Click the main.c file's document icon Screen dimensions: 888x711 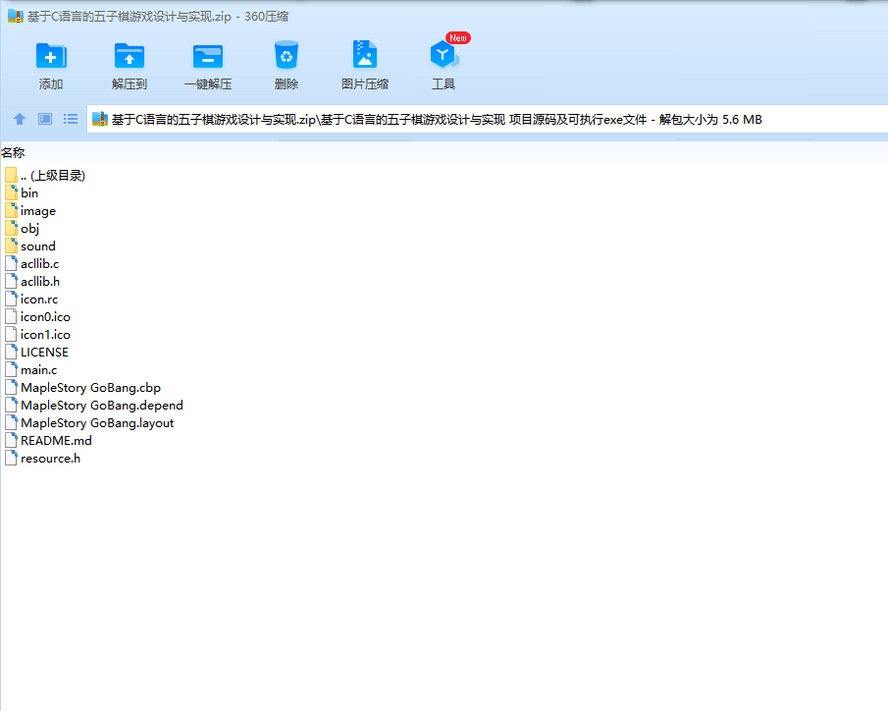click(x=12, y=369)
